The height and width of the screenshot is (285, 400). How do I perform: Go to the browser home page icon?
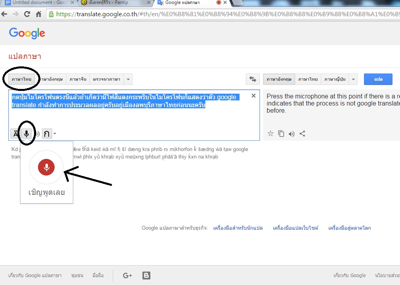pos(38,14)
